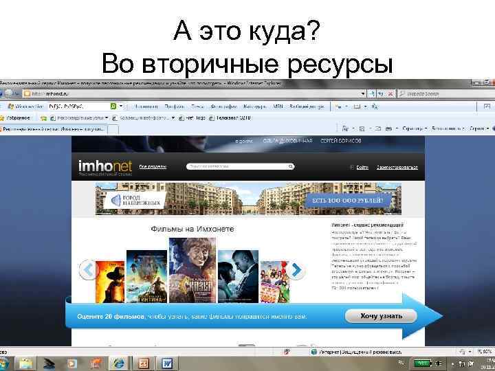Image resolution: width=495 pixels, height=371 pixels.
Task: Open the Safety menu in the command bar
Action: pyautogui.click(x=448, y=128)
